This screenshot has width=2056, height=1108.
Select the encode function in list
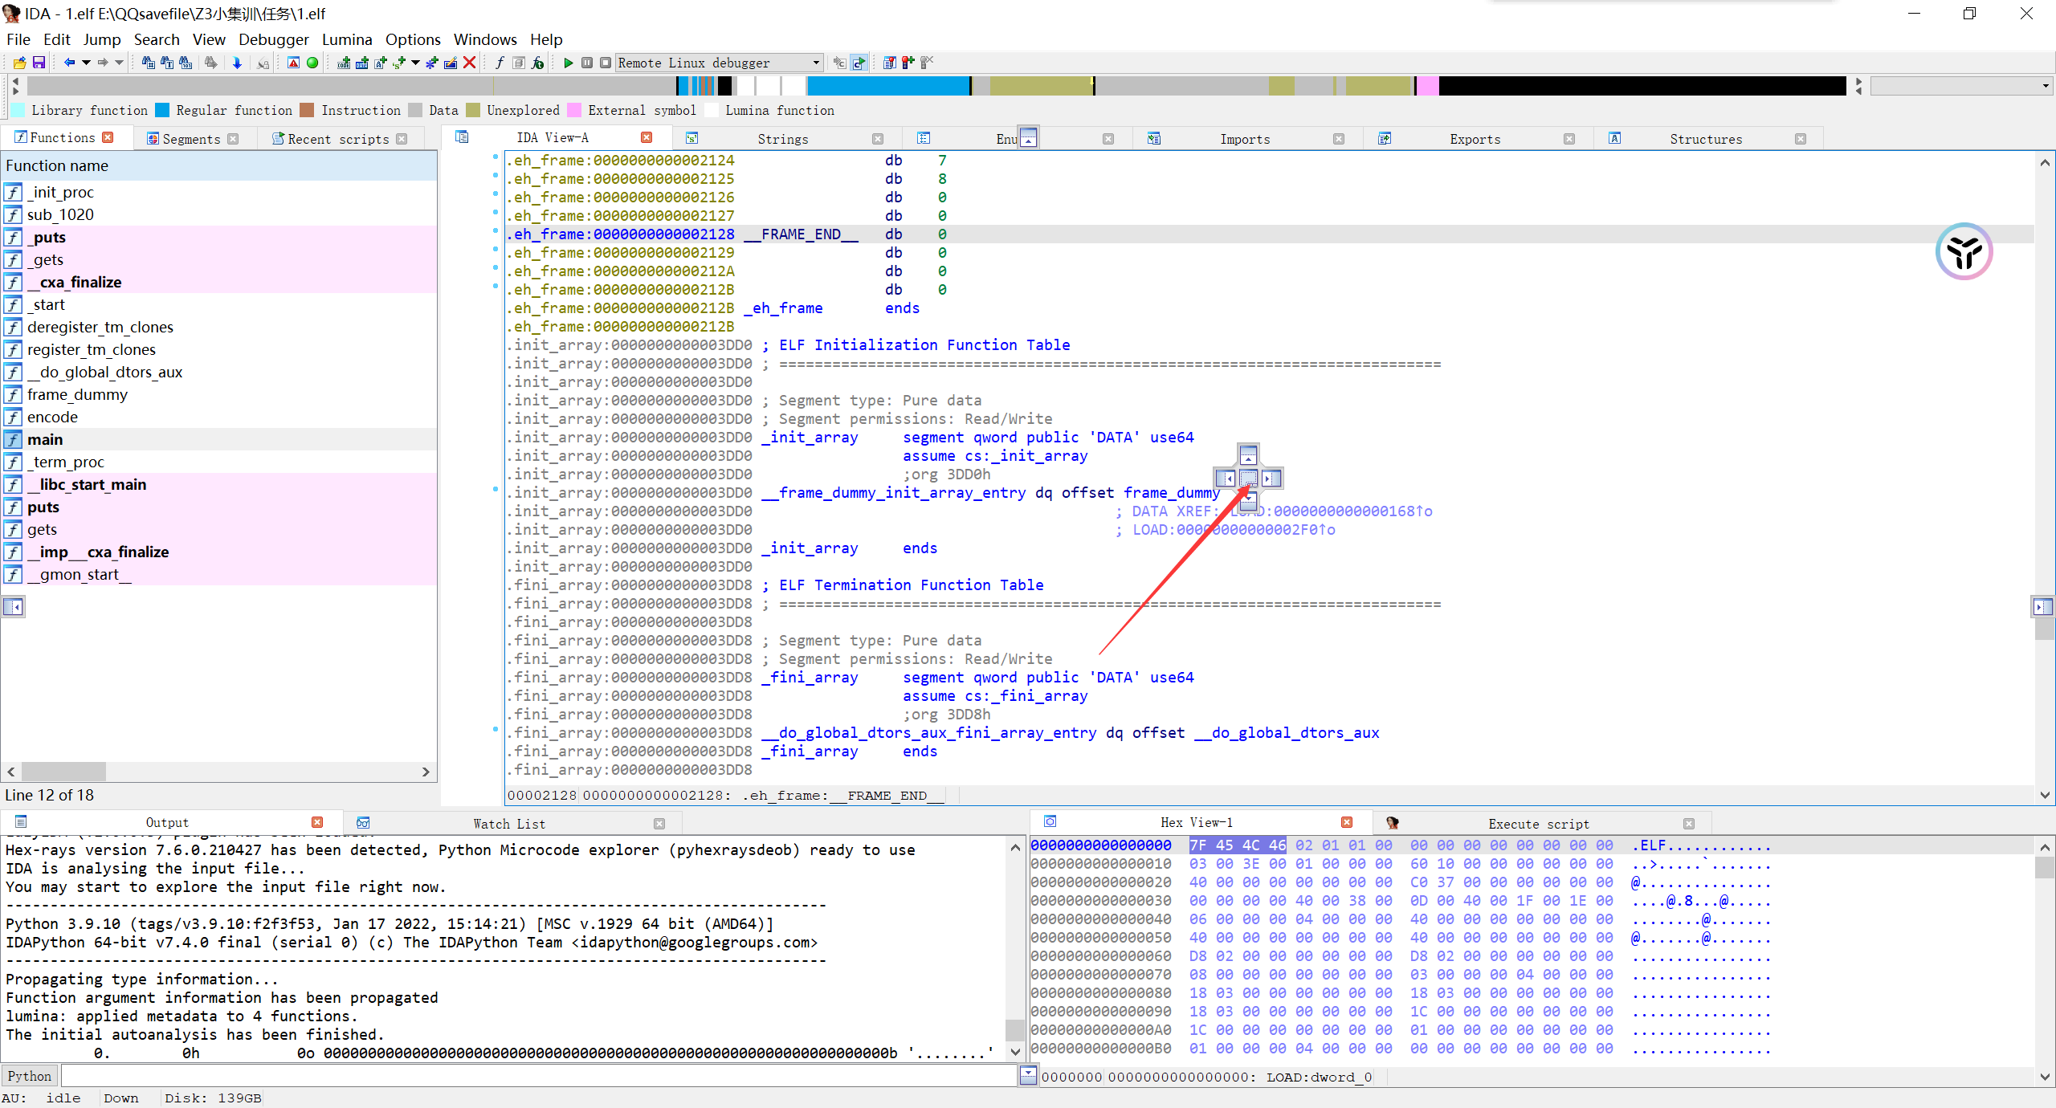click(x=52, y=417)
